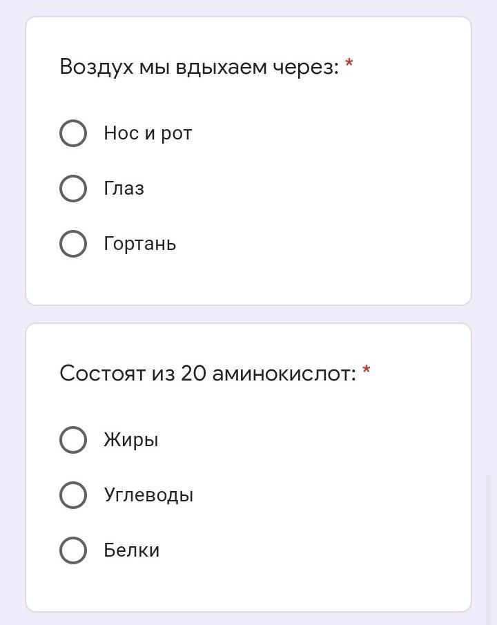The height and width of the screenshot is (625, 497).
Task: Click the "Глаз" answer text
Action: point(124,189)
